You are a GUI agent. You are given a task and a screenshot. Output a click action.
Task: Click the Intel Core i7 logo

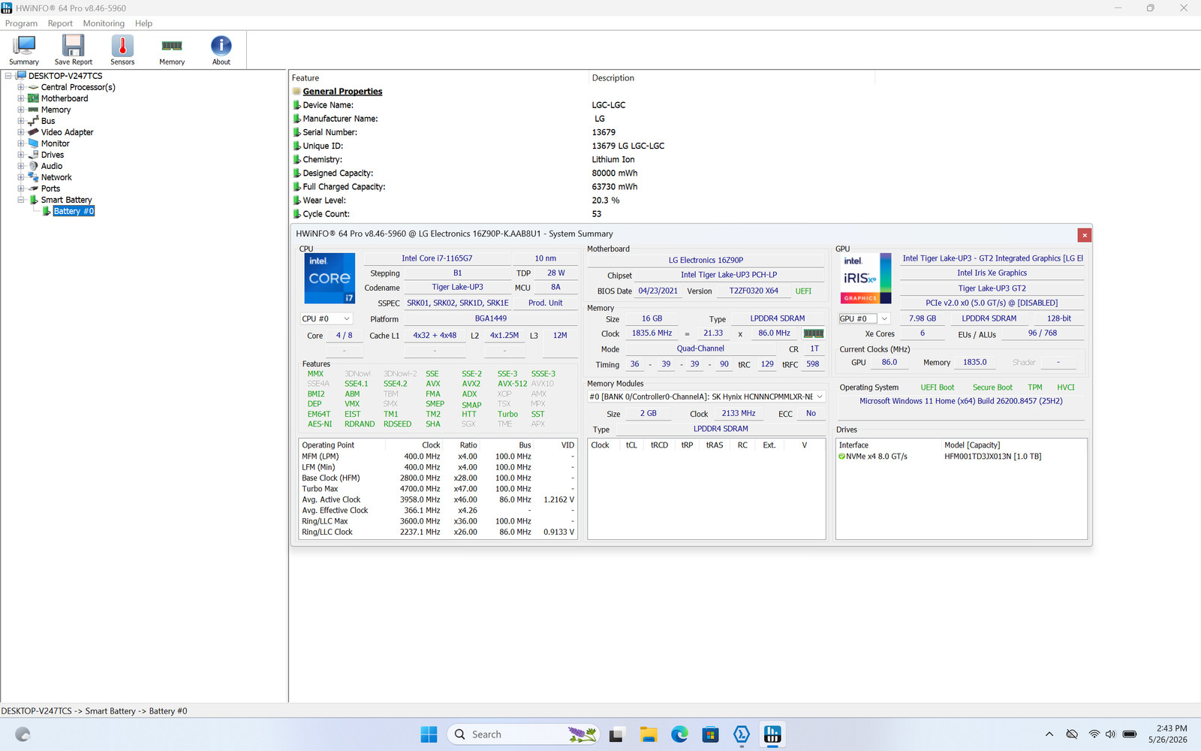pyautogui.click(x=330, y=278)
